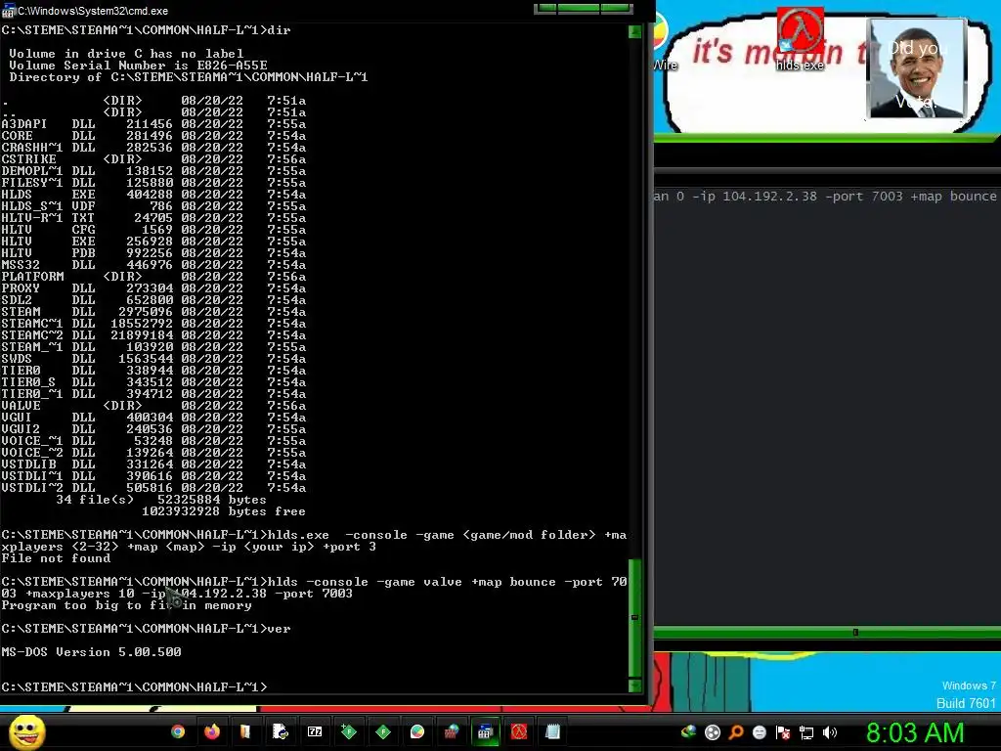The height and width of the screenshot is (751, 1001).
Task: Click 'Program too big to fit in memory' message
Action: [x=126, y=605]
